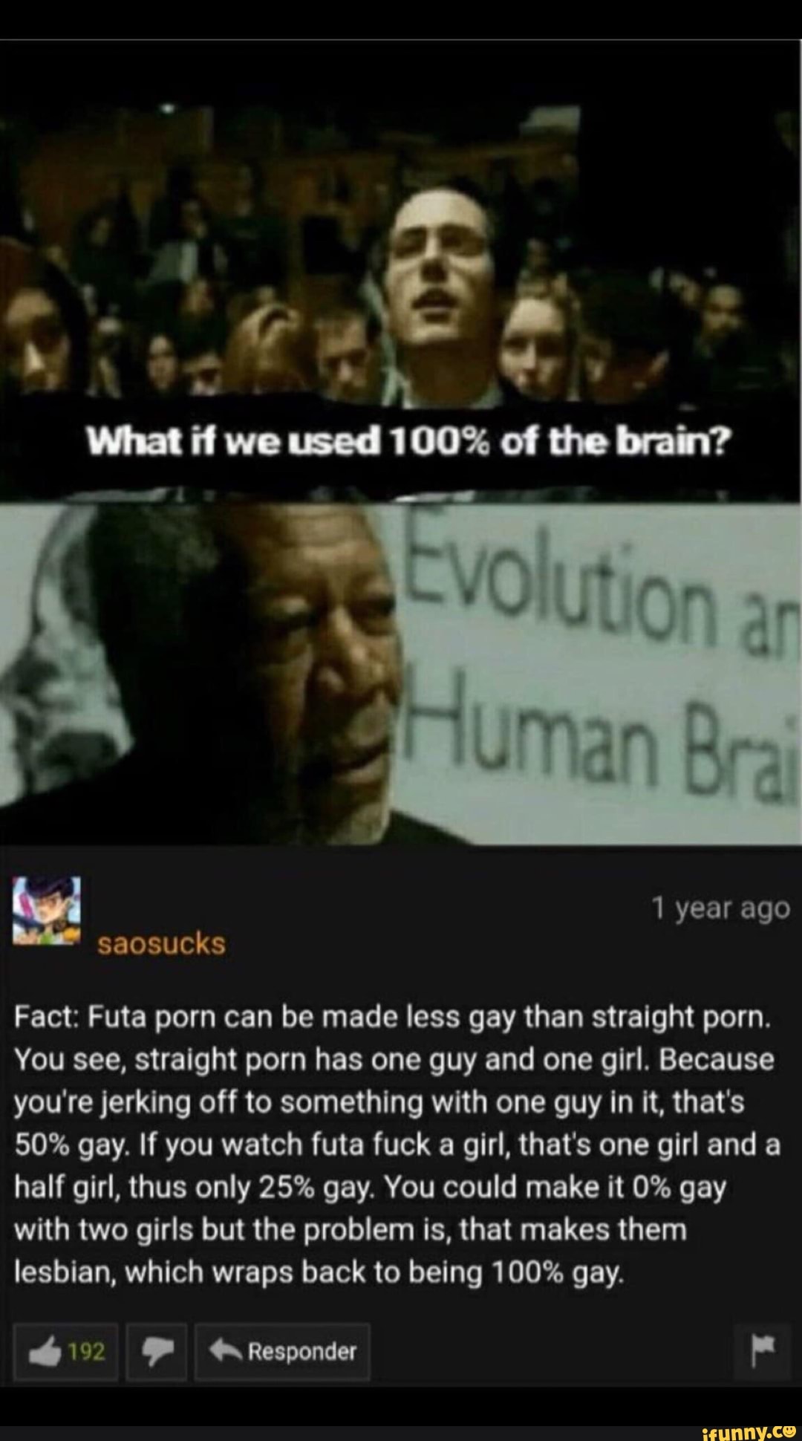Screen dimensions: 802x1441
Task: Click the comment's last line about lesbian
Action: click(319, 1273)
